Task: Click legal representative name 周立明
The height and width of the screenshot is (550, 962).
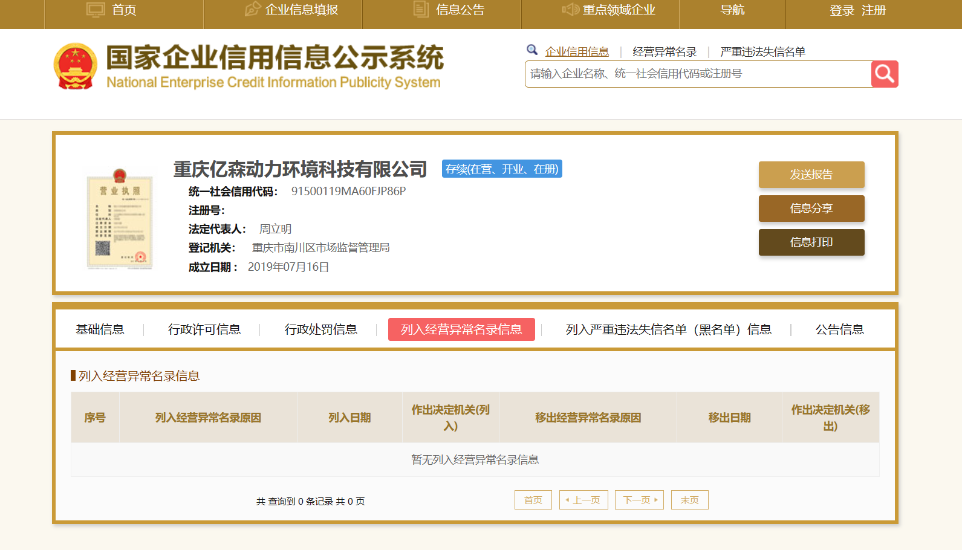Action: pyautogui.click(x=275, y=229)
